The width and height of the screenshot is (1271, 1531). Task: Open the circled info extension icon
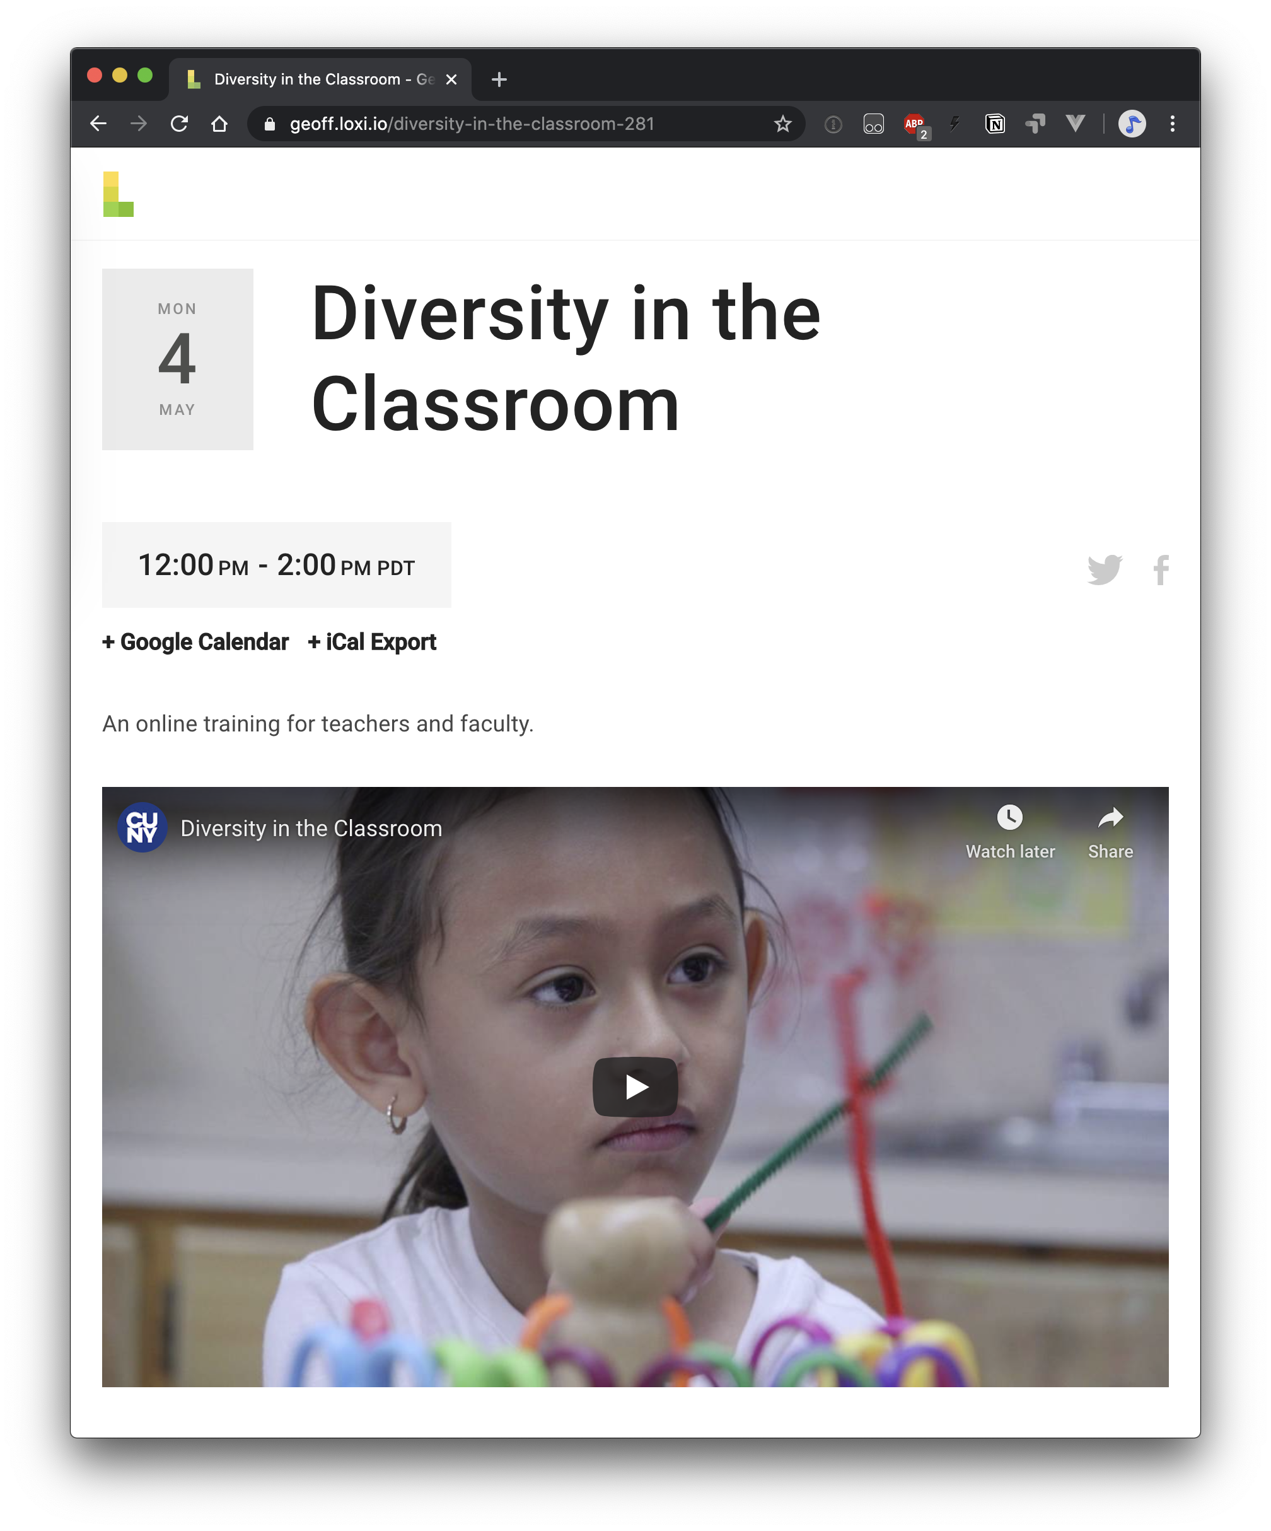(x=833, y=125)
